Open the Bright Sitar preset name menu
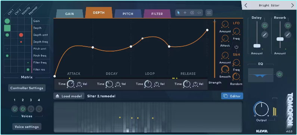The image size is (297, 135). coord(269,5)
